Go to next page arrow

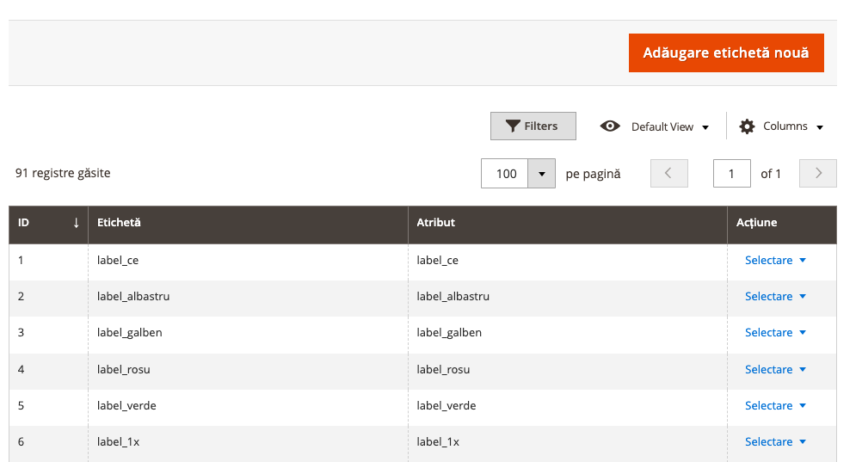(818, 173)
